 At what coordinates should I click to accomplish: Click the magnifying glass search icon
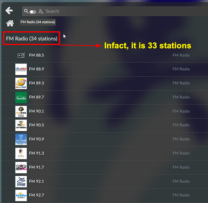click(26, 11)
